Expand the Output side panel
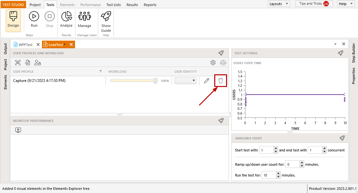 click(x=5, y=49)
